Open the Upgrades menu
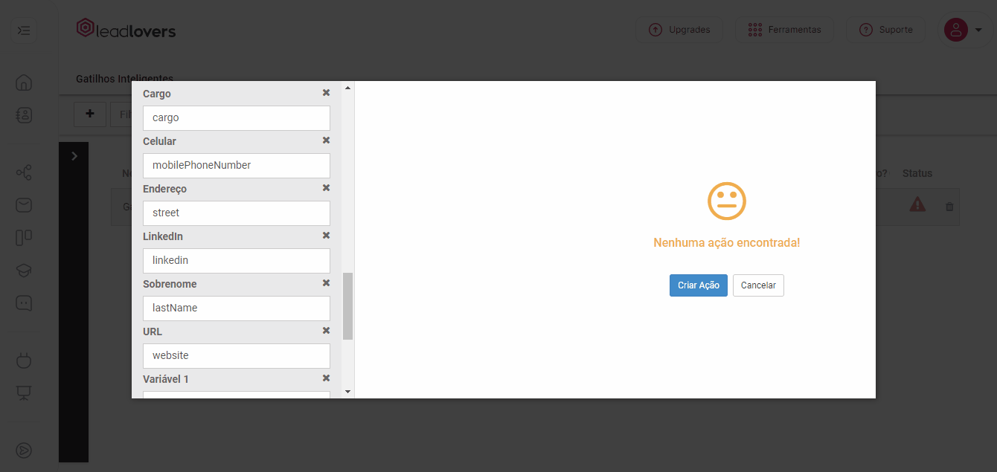Screen dimensions: 997x472 pyautogui.click(x=679, y=30)
